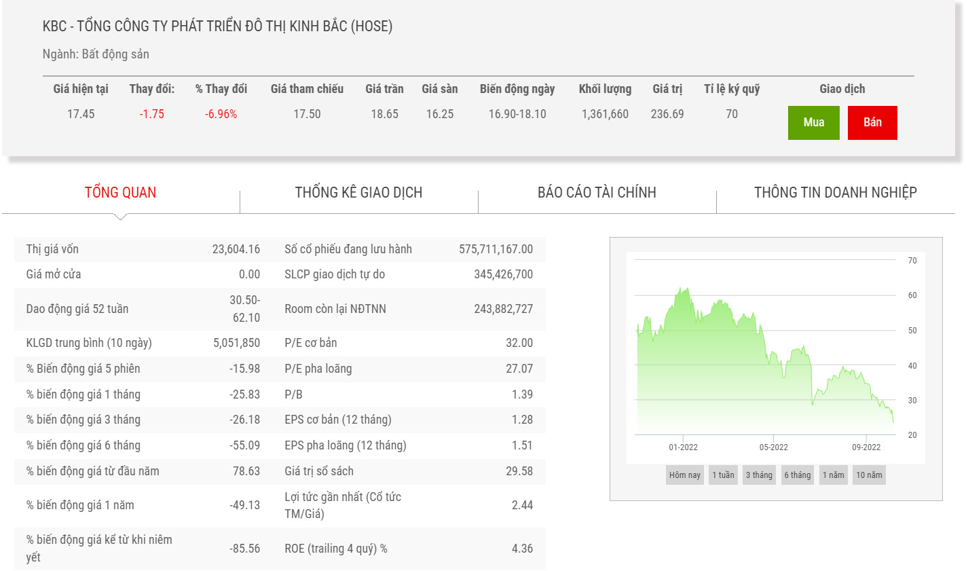The width and height of the screenshot is (968, 571).
Task: Open THÔNG TIN DOANH NGHIỆP tab
Action: point(835,193)
